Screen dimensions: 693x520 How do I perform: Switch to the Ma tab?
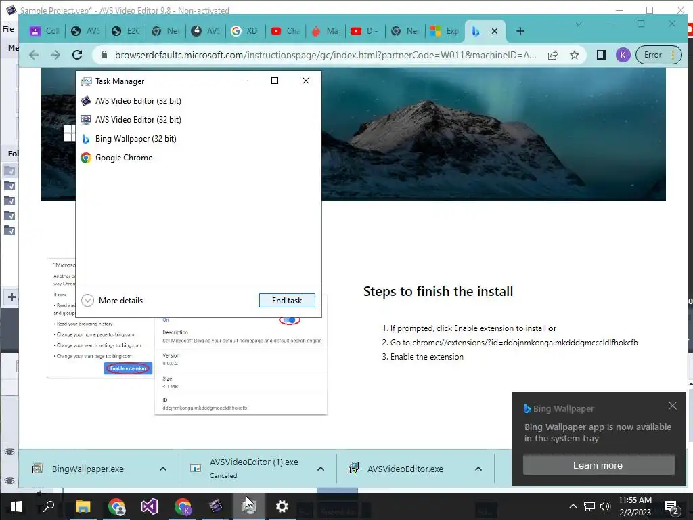[x=325, y=31]
